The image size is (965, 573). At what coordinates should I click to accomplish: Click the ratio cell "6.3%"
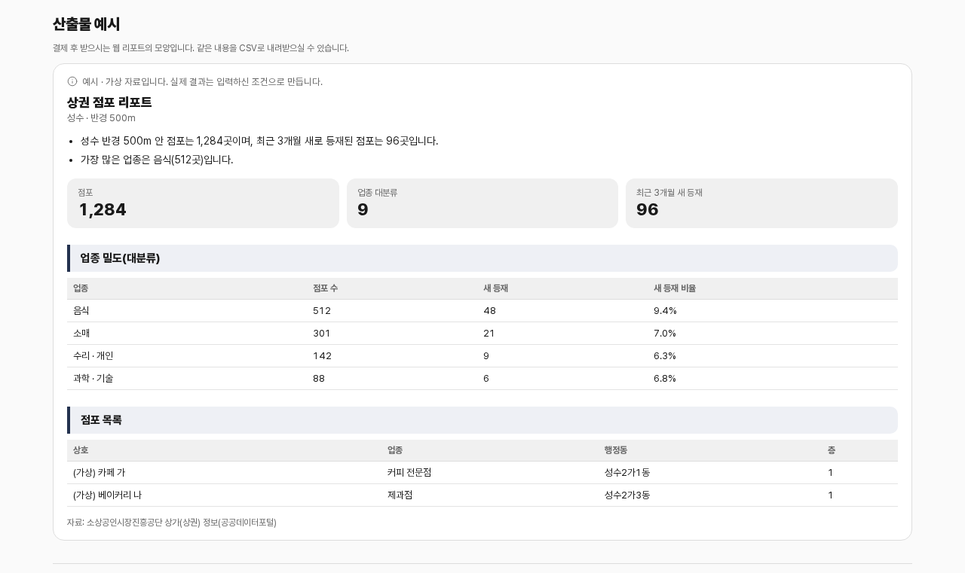tap(665, 356)
